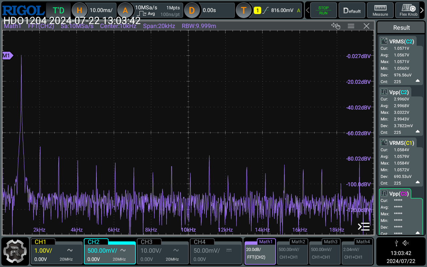Click CH2 AC coupling symbol
The image size is (427, 267).
pos(123,250)
